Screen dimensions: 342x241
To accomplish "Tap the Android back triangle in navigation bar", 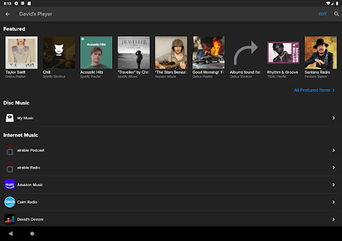I will [x=11, y=234].
